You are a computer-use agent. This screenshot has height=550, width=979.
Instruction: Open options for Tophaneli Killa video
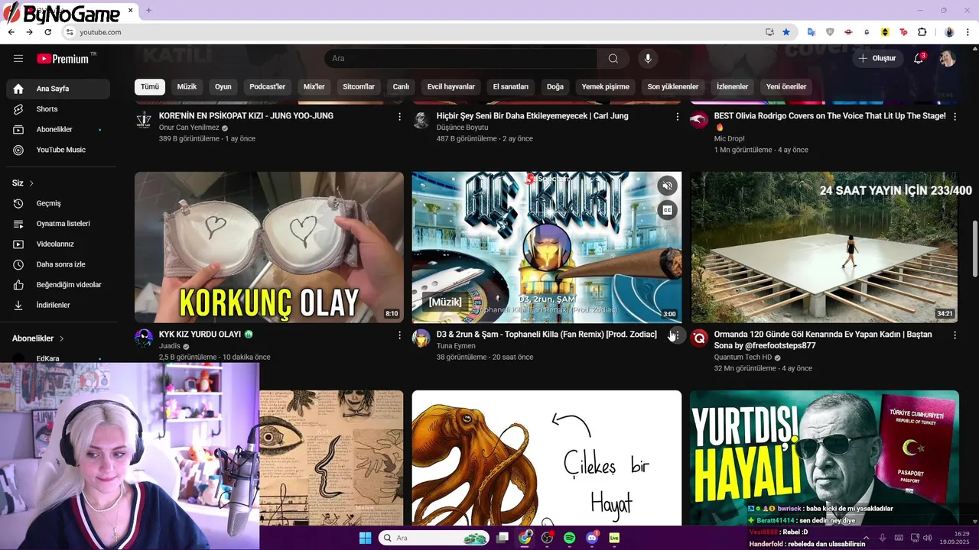(677, 335)
